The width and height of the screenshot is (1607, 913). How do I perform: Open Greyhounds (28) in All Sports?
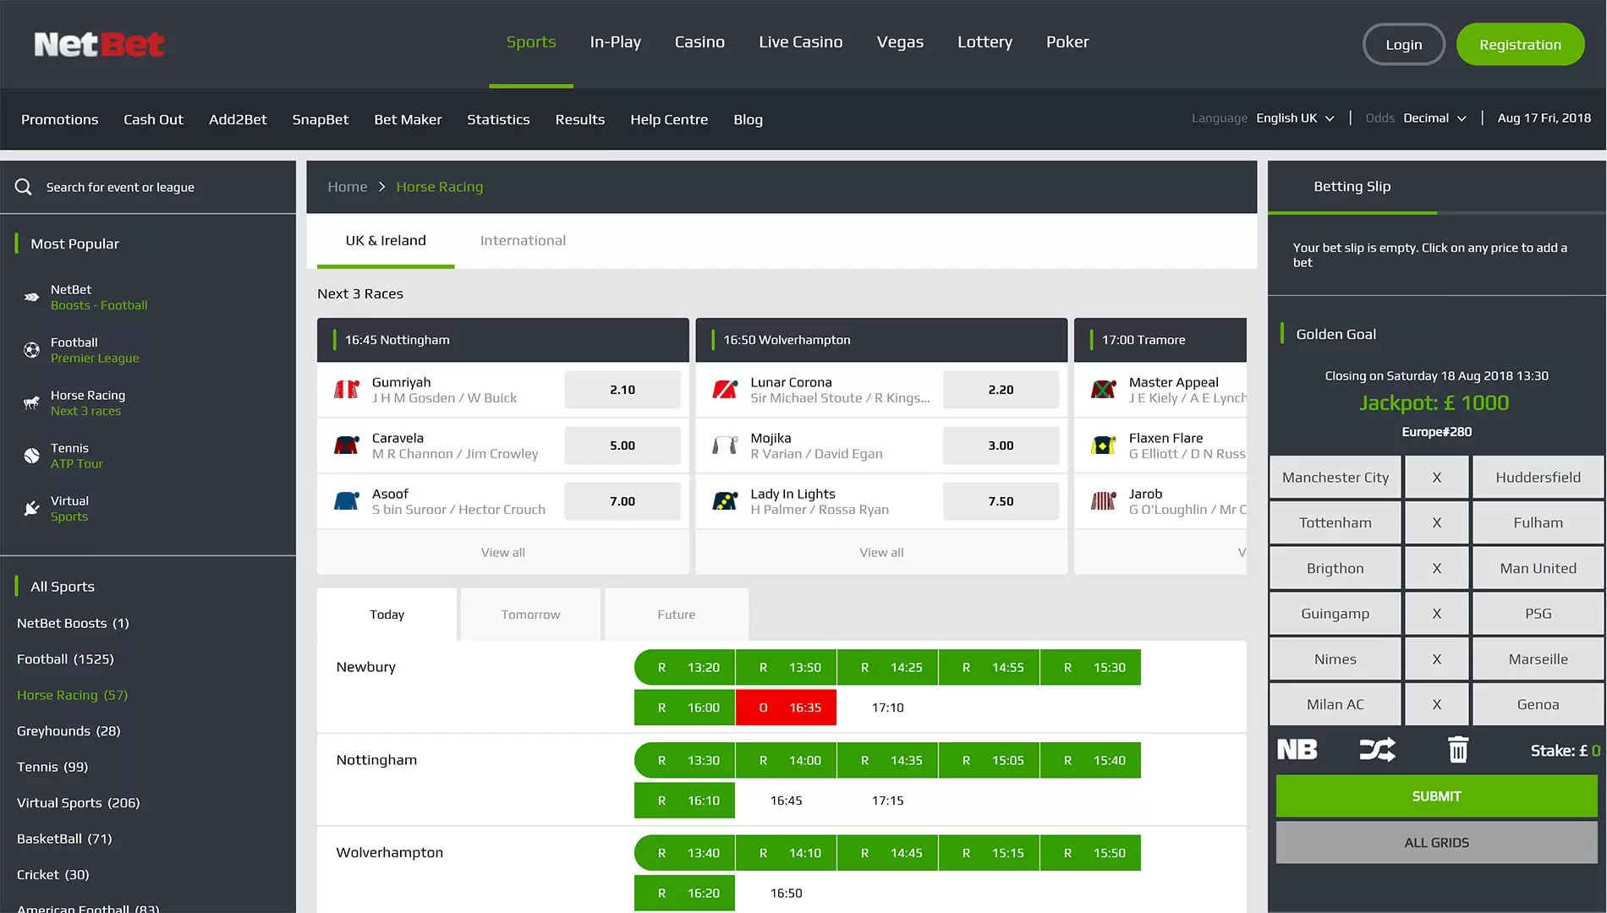pos(69,731)
